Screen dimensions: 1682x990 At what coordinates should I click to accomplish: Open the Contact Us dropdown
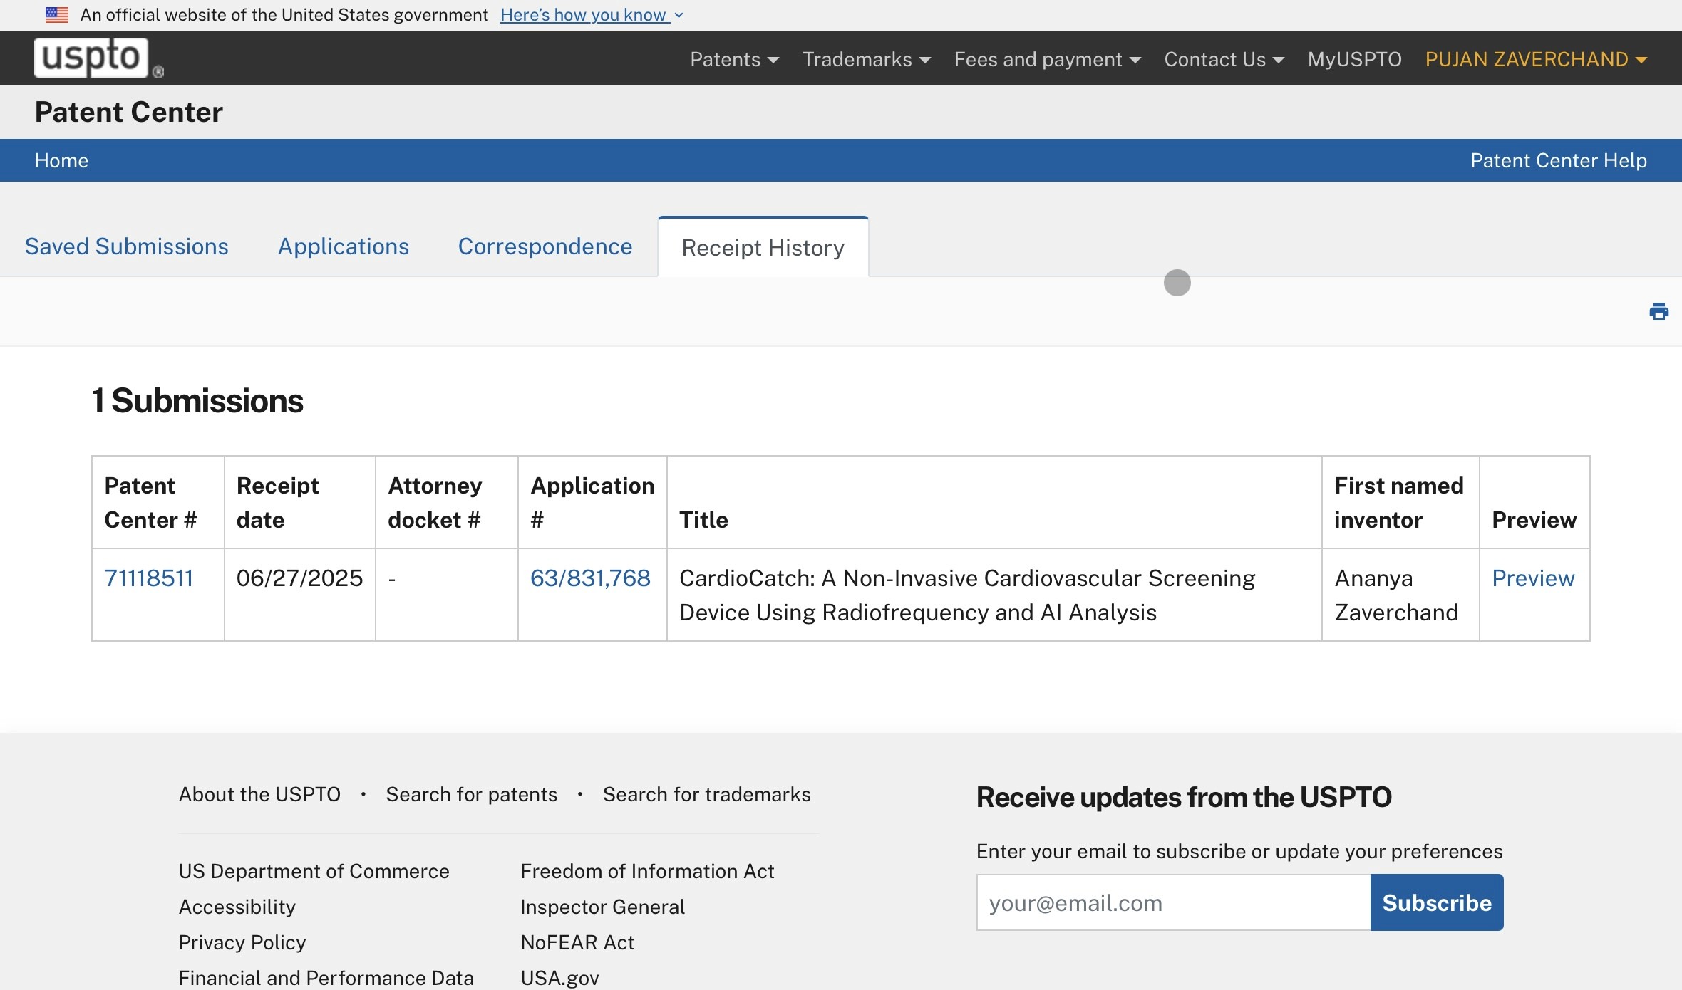click(1223, 59)
